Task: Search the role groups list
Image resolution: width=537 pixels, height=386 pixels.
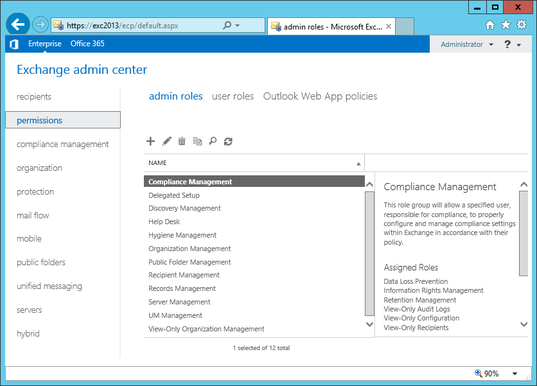Action: pos(213,141)
